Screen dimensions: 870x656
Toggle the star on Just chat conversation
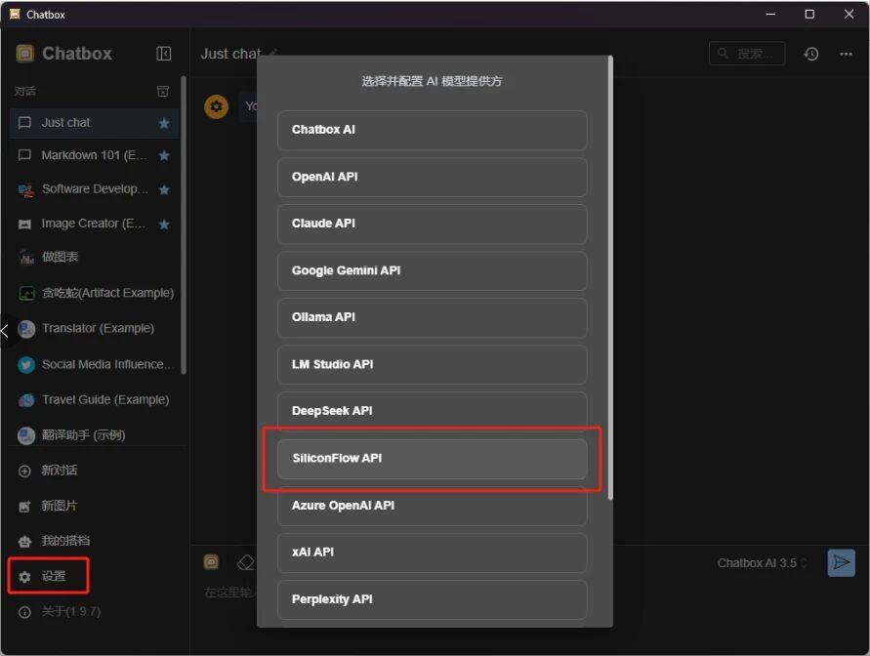pos(164,123)
